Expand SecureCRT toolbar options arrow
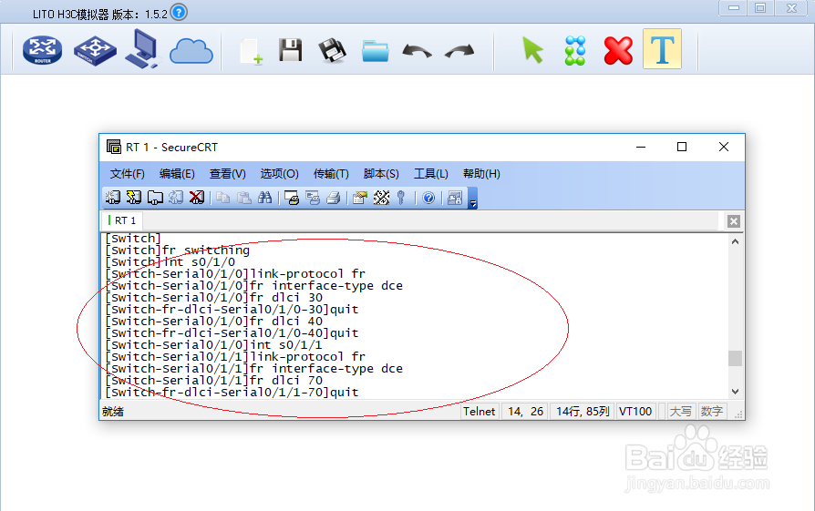Screen dimensions: 815x511 coord(472,199)
